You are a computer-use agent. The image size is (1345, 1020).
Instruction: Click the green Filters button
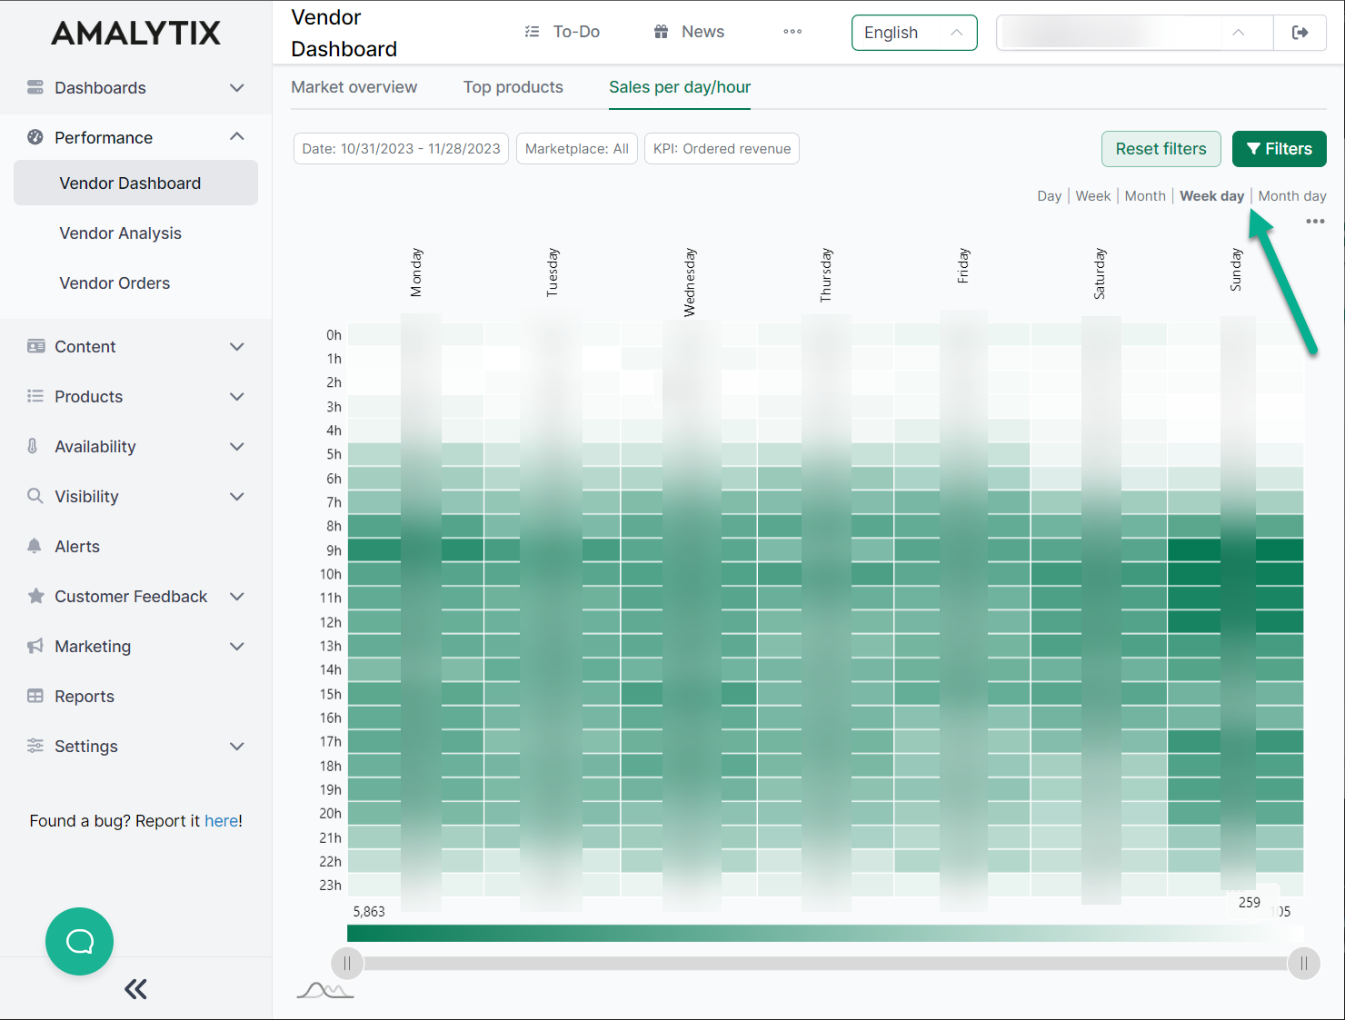click(x=1279, y=149)
